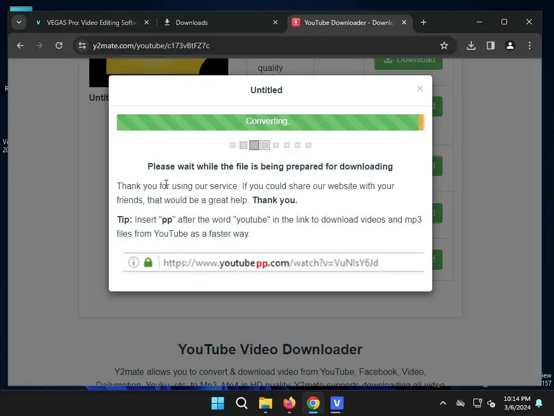Open the Chrome profile menu
Screen dimensions: 554x416
click(510, 45)
